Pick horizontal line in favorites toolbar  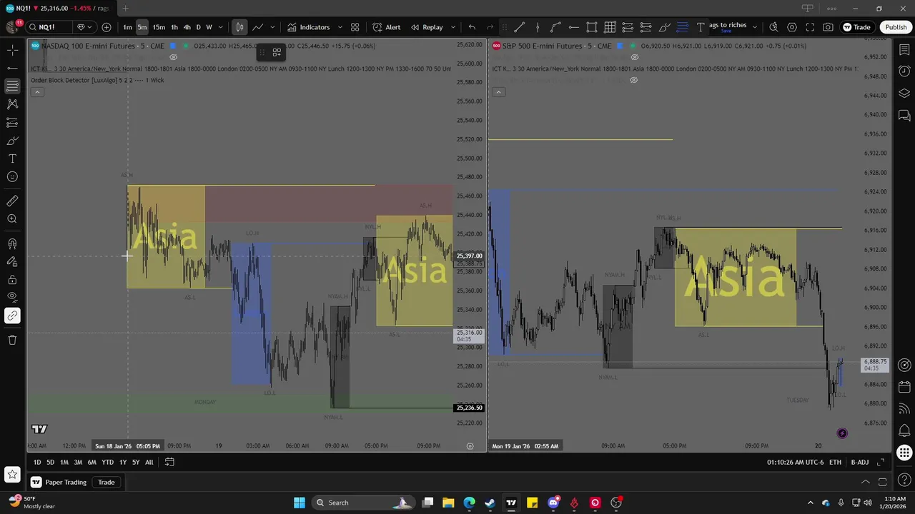pos(573,27)
